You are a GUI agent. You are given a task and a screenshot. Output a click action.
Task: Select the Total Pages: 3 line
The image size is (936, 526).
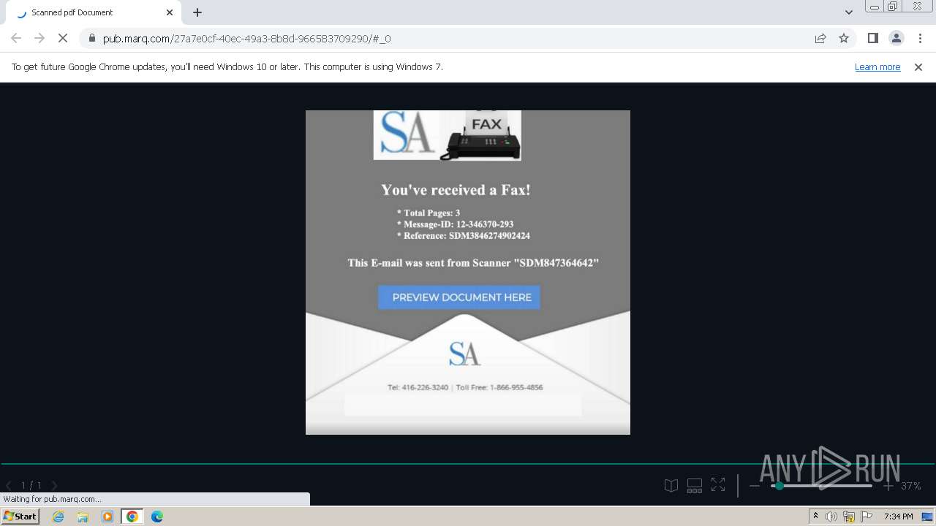click(x=429, y=213)
